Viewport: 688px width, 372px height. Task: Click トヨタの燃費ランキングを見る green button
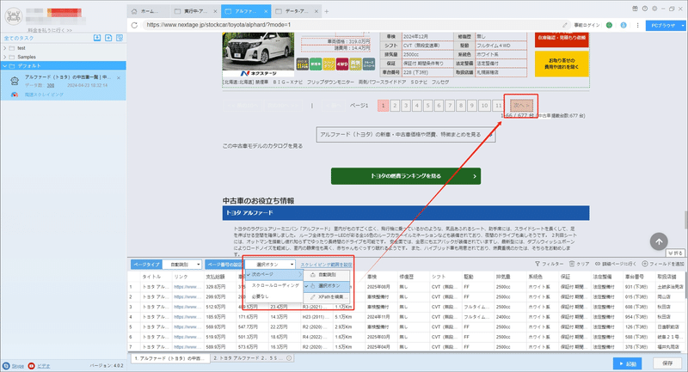(406, 176)
